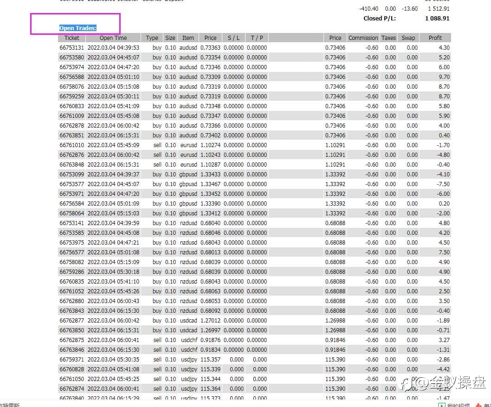Viewport: 491px width, 407px height.
Task: Click open time 2022.03.04 05:41:08
Action: [113, 369]
